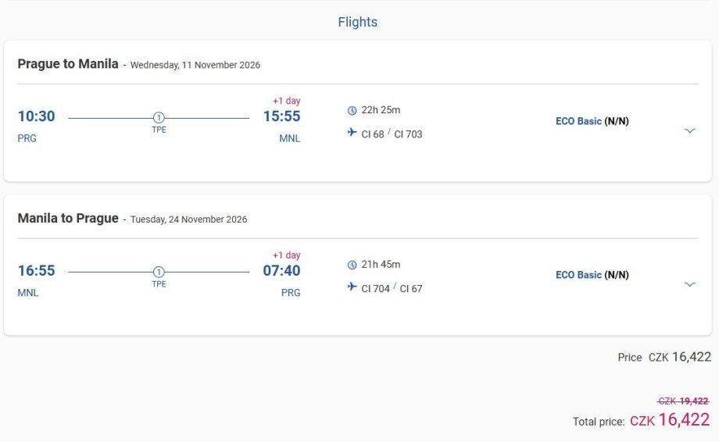
Task: Select the Flights heading
Action: click(358, 22)
